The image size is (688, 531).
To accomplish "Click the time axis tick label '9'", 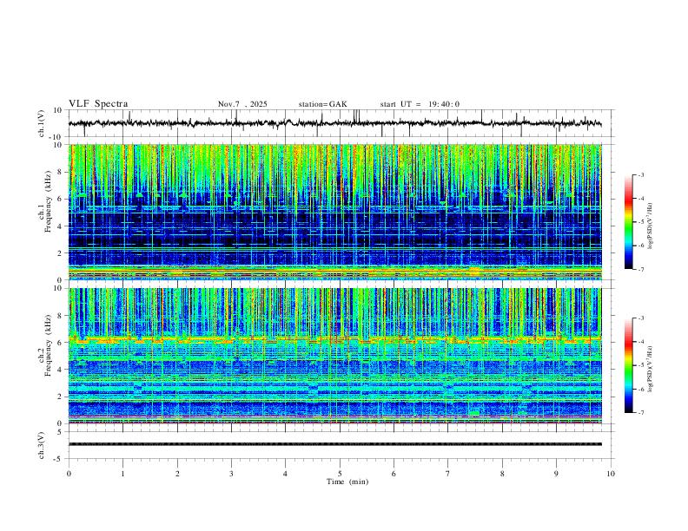I will pos(556,474).
